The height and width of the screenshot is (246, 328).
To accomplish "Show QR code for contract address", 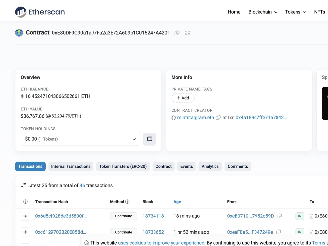I will click(x=187, y=33).
